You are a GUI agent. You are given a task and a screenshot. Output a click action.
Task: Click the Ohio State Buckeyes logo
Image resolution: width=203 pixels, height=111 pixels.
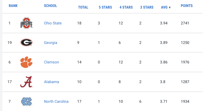[x=26, y=23]
